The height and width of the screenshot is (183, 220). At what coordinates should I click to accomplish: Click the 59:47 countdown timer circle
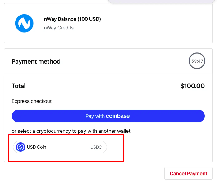197,61
